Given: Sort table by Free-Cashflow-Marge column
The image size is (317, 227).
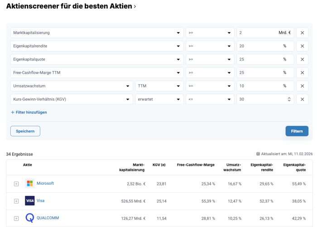Looking at the screenshot, I should pos(196,165).
